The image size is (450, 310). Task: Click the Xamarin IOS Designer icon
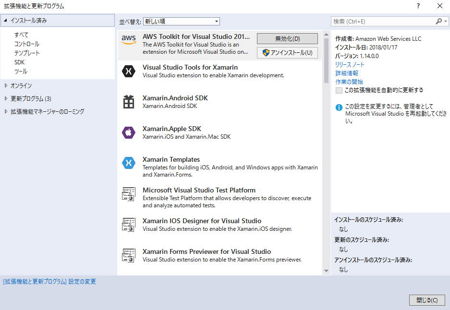click(129, 225)
